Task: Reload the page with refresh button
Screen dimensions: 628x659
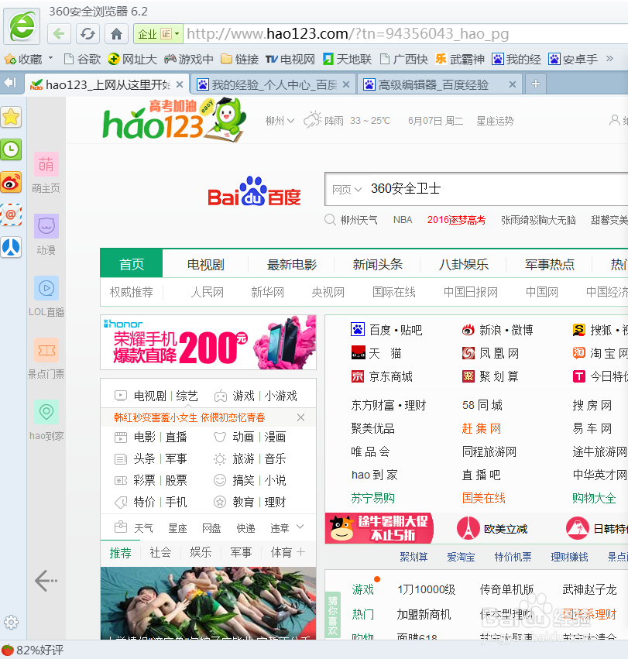Action: (88, 33)
